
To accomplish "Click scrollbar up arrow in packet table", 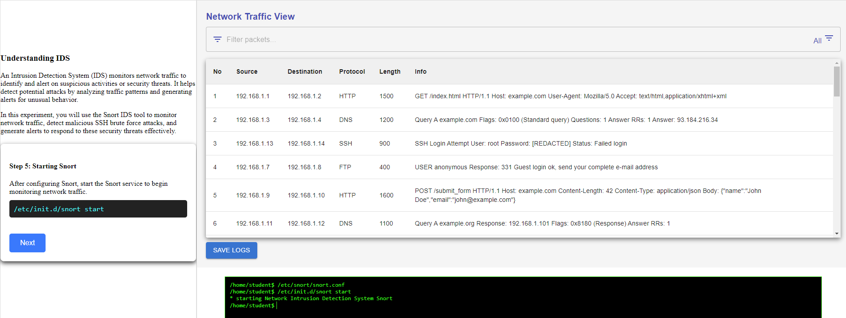I will click(837, 63).
